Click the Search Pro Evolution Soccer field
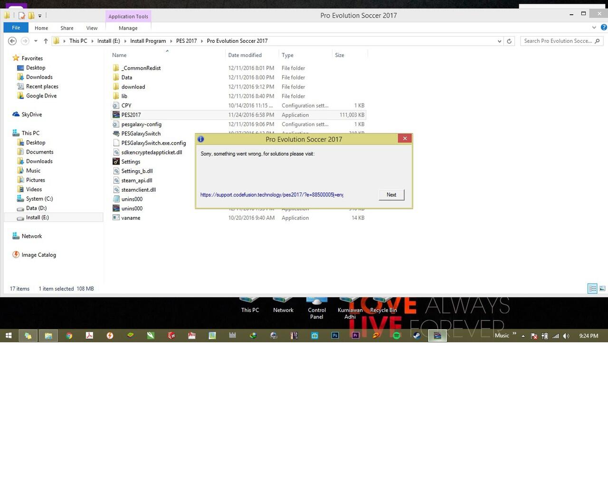 (x=562, y=41)
